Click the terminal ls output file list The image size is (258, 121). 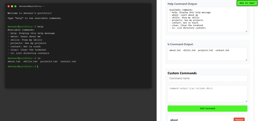42,62
